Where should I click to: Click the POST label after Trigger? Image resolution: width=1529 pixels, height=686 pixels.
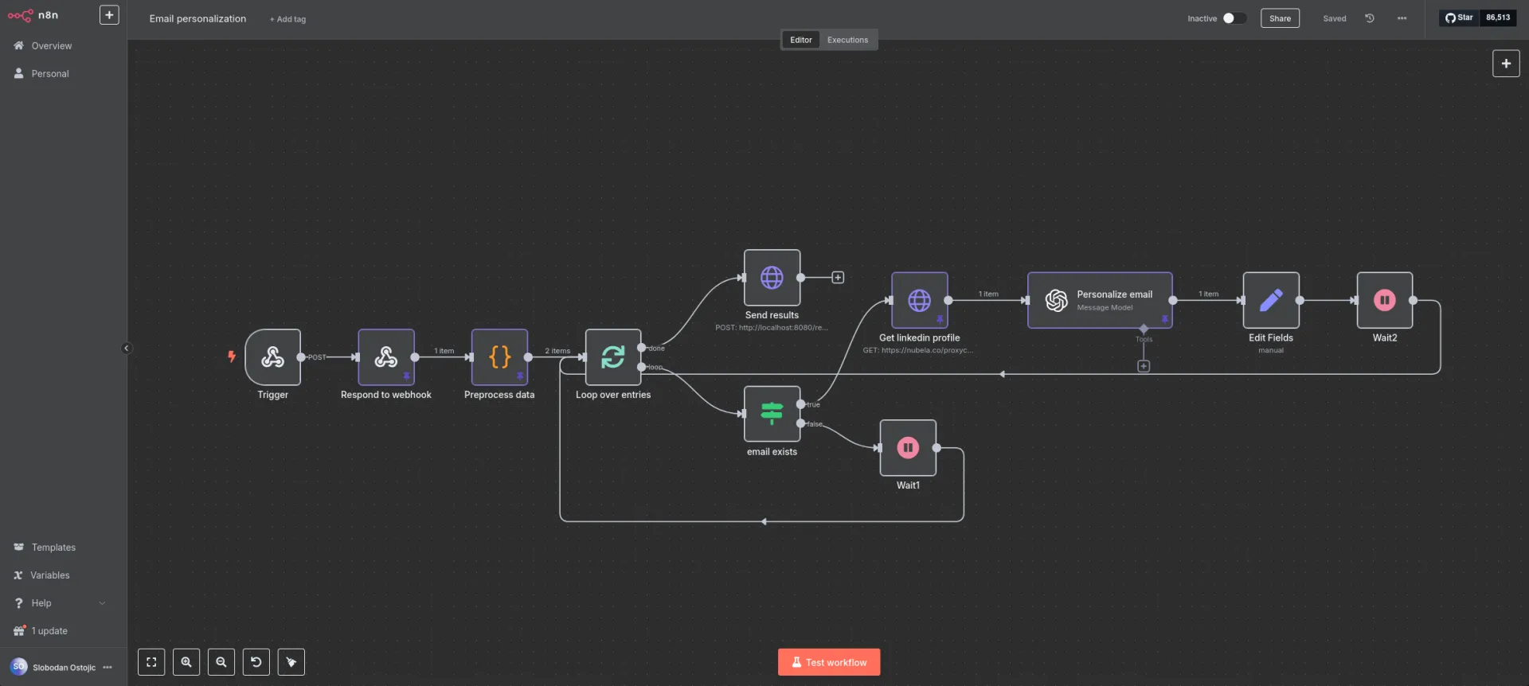click(317, 357)
